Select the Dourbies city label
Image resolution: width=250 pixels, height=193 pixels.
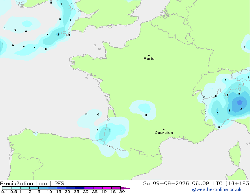click(164, 132)
